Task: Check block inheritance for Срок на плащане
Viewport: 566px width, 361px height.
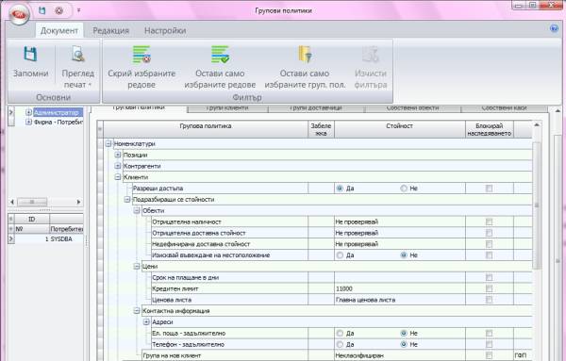Action: tap(489, 277)
